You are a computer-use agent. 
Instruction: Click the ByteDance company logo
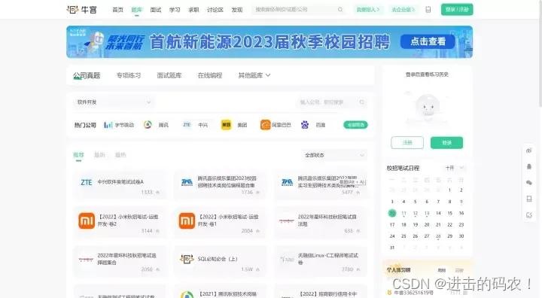pyautogui.click(x=108, y=125)
